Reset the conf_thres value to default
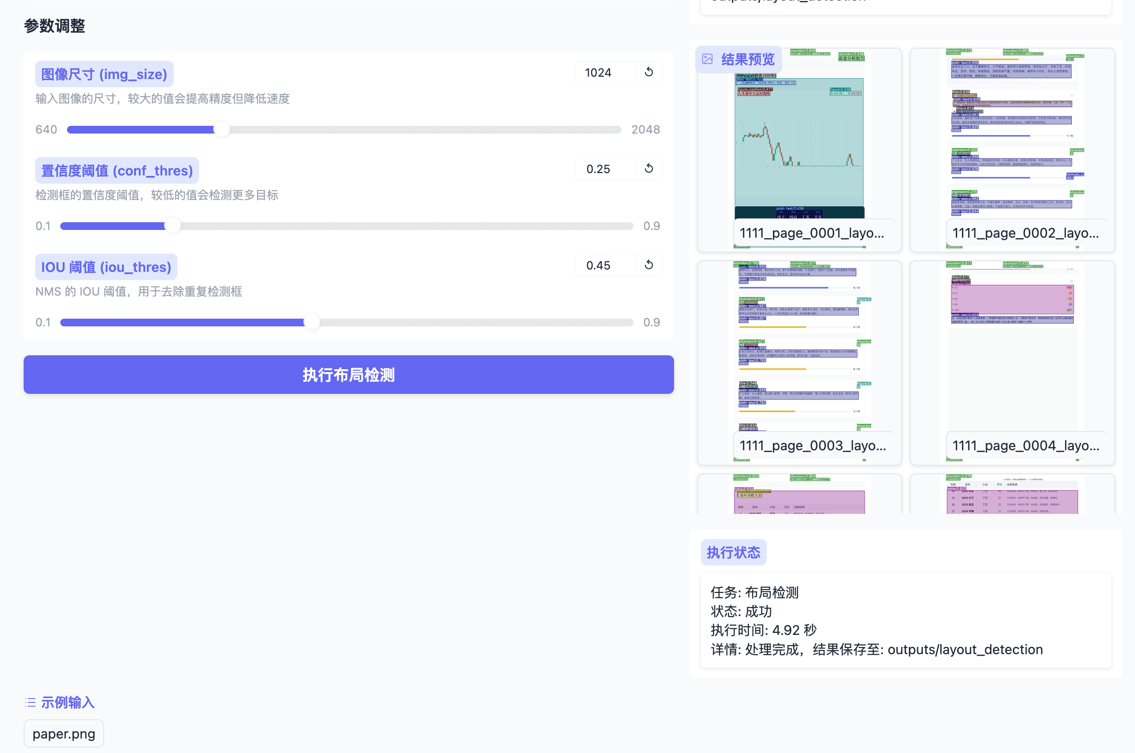This screenshot has width=1135, height=753. 649,169
